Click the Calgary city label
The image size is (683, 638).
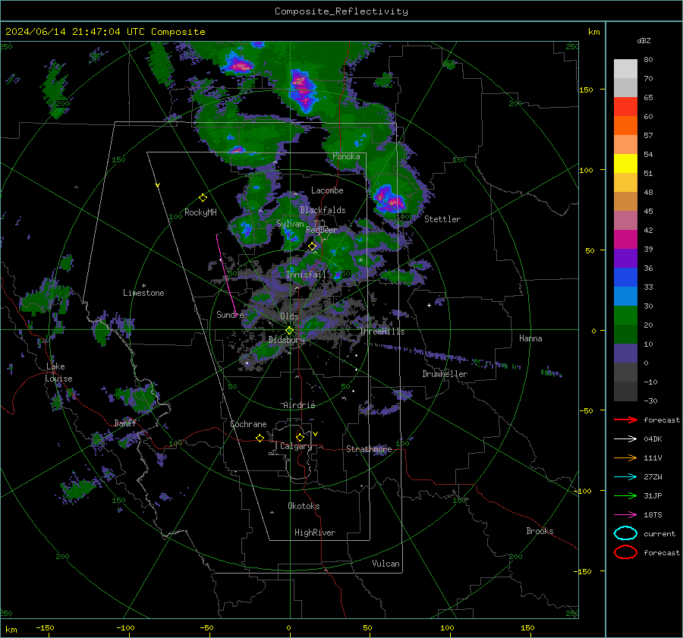296,446
